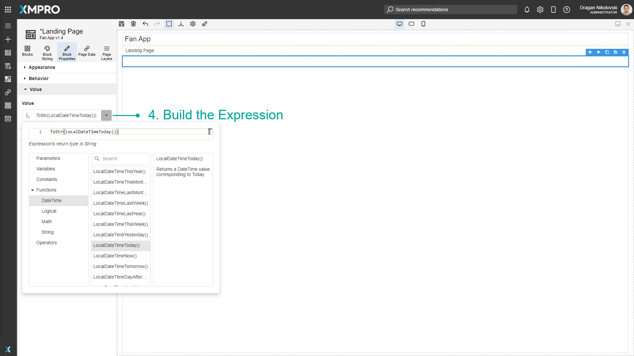Click the Export download icon in the toolbar

(x=181, y=24)
